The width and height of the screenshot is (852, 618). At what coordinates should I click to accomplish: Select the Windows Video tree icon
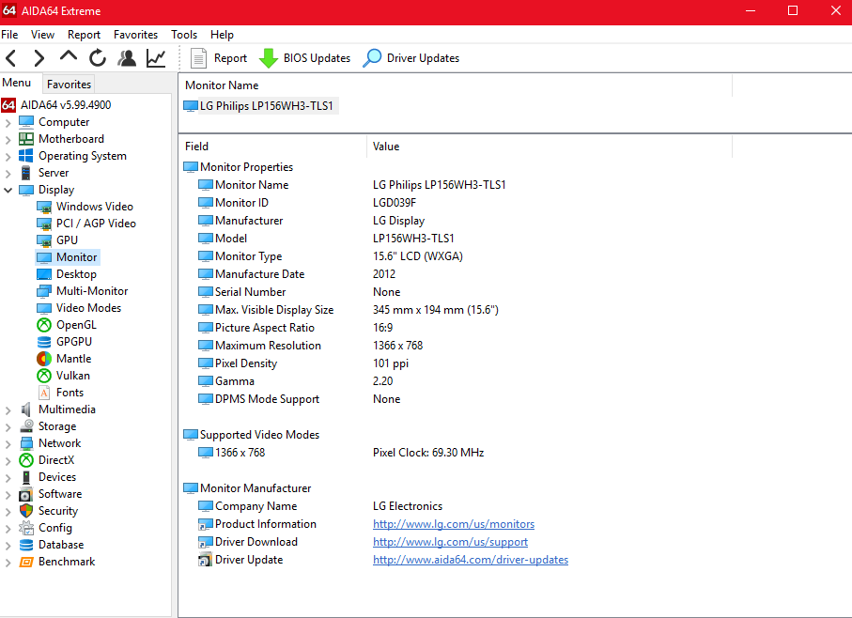44,207
